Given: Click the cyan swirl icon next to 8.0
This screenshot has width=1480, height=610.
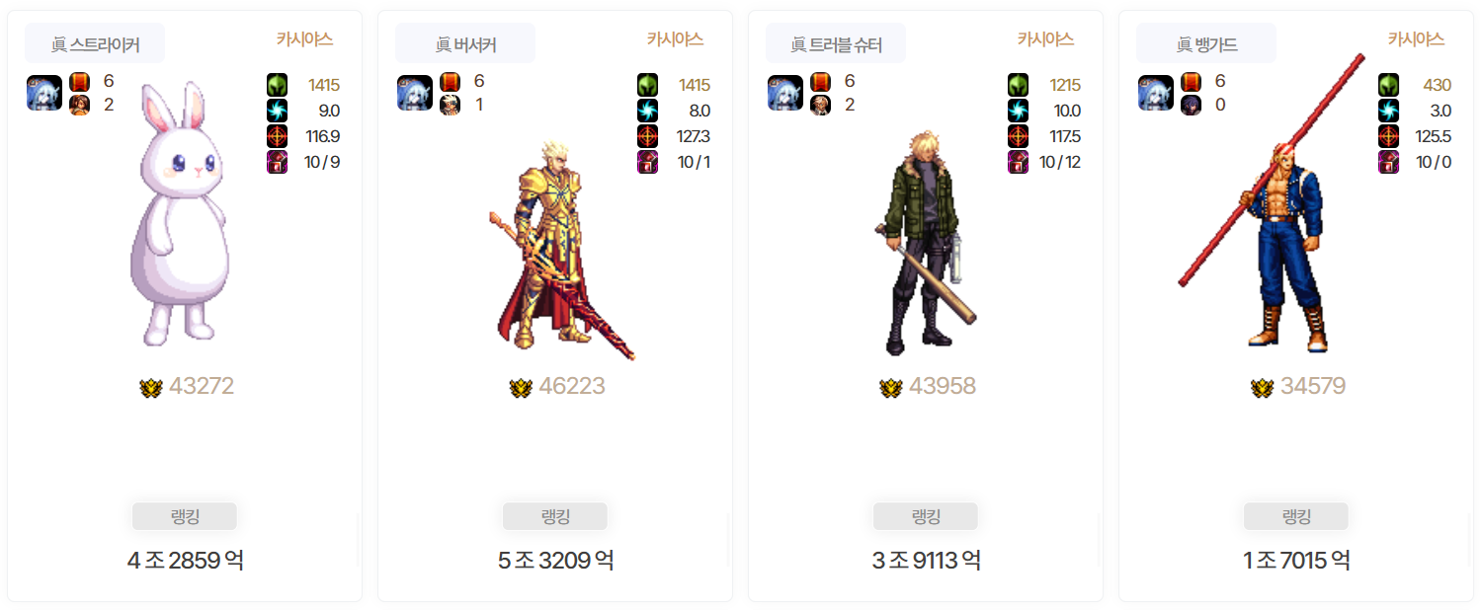Looking at the screenshot, I should pos(648,111).
